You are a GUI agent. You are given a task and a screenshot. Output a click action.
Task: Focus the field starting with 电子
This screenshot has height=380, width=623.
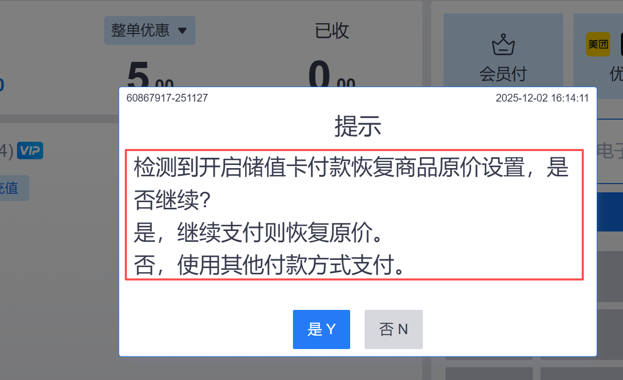(610, 152)
